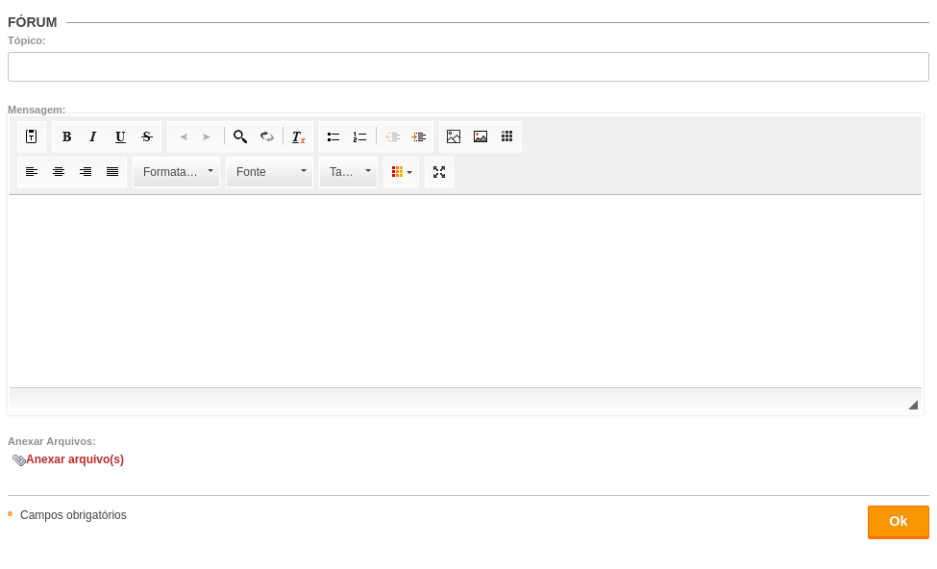Viewport: 937px width, 569px height.
Task: Toggle bold formatting
Action: (x=67, y=136)
